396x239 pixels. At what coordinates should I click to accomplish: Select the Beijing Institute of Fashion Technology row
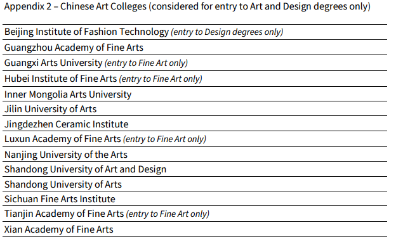195,32
